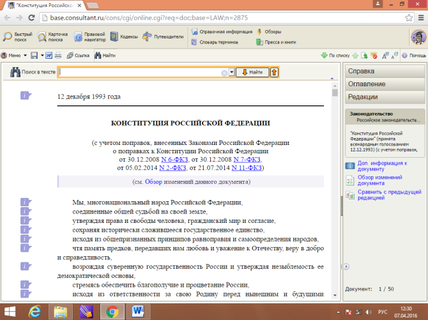Increase font size A plus icon
The height and width of the screenshot is (320, 428).
[x=385, y=56]
